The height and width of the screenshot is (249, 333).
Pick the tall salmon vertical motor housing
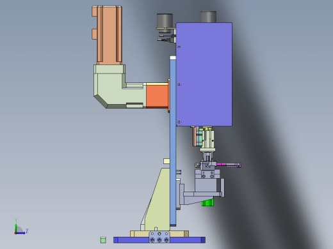[109, 35]
